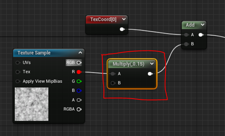Expand the TexCoord[0] node chevron
225x136 pixels.
(124, 19)
